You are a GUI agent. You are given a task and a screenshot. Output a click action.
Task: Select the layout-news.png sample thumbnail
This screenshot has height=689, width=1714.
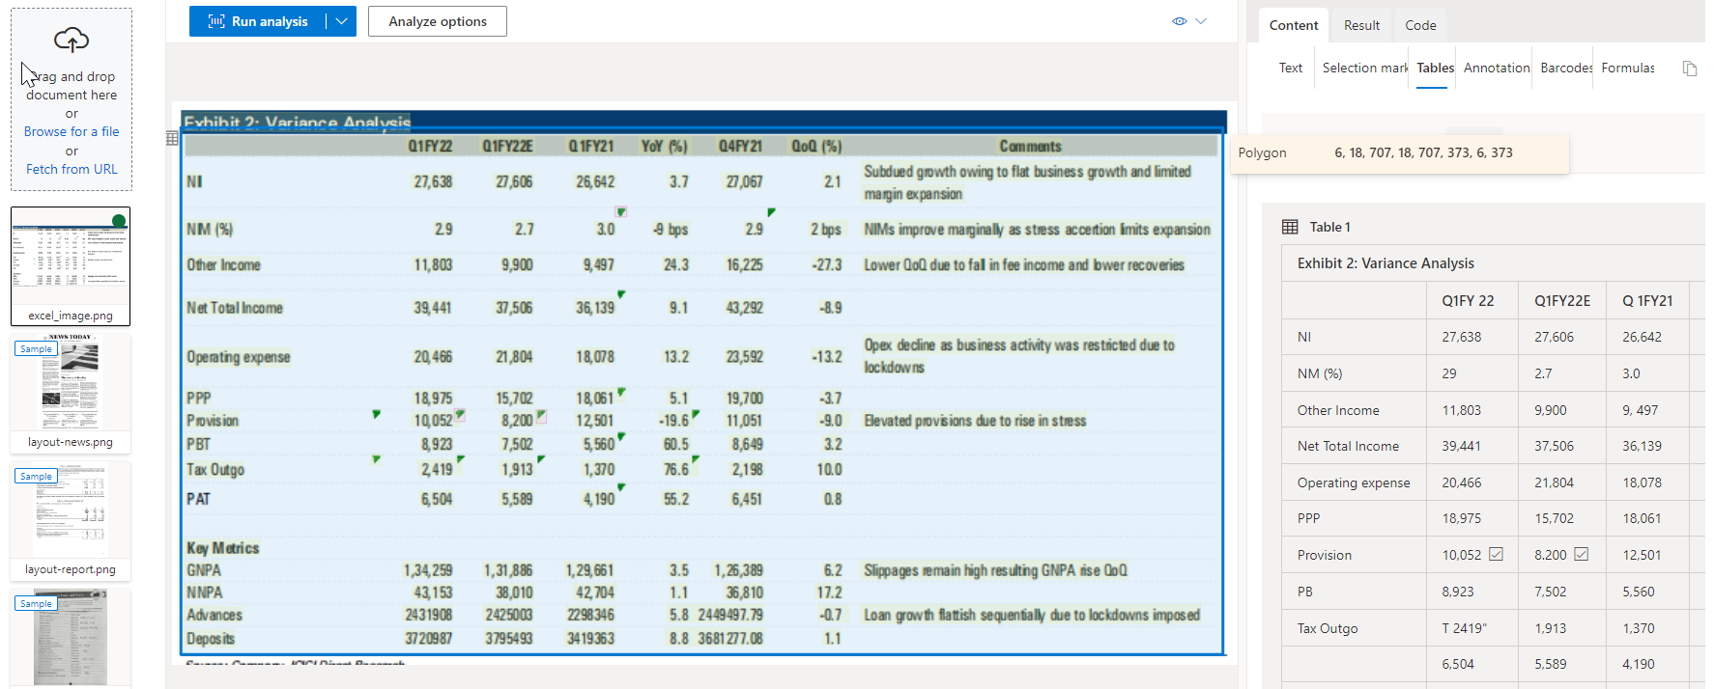pos(71,394)
